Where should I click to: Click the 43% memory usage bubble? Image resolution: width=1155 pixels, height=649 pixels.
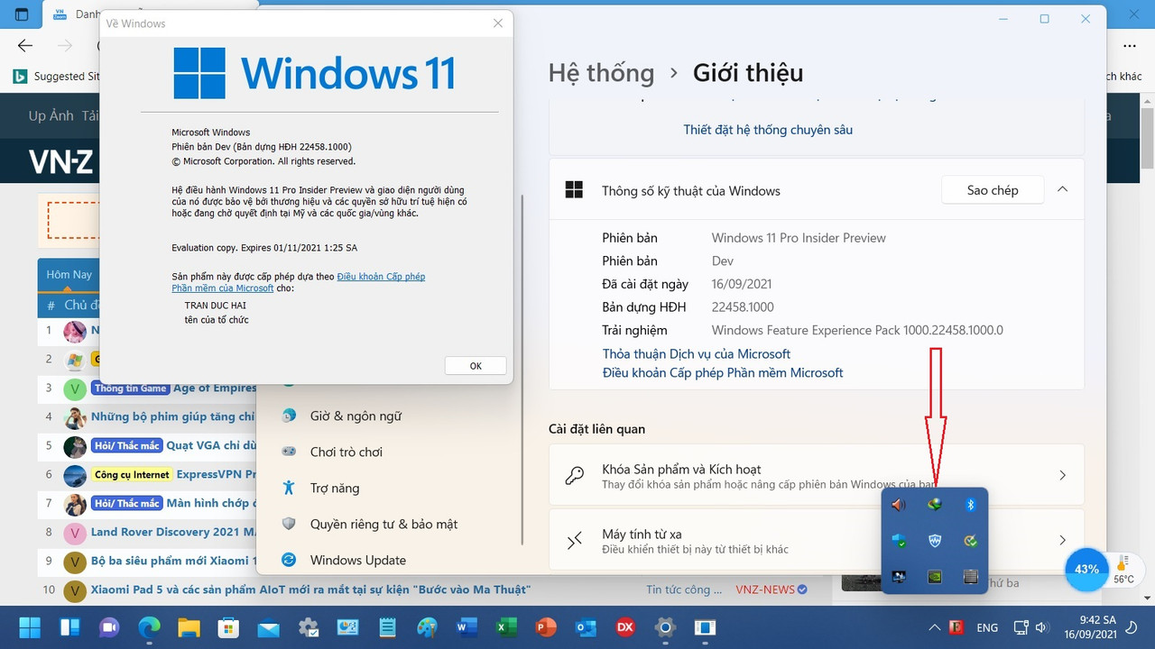[1086, 569]
